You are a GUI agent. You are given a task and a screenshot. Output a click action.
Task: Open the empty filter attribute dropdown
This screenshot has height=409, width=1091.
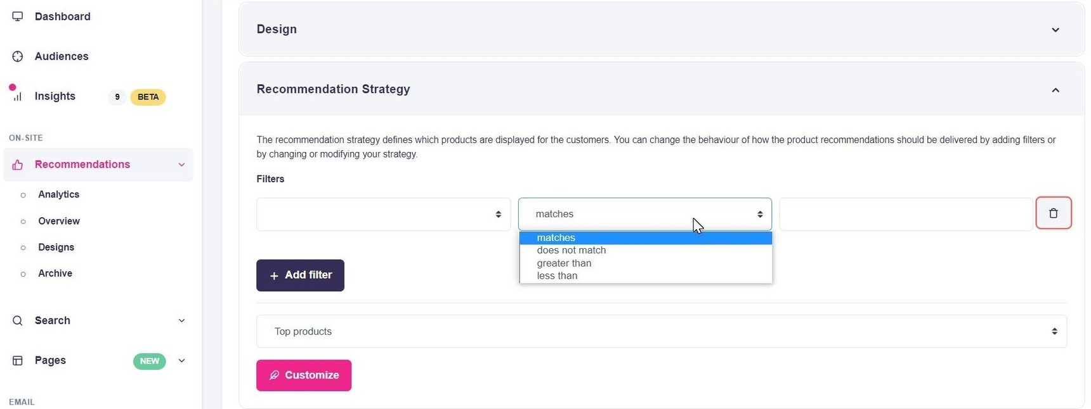tap(383, 214)
